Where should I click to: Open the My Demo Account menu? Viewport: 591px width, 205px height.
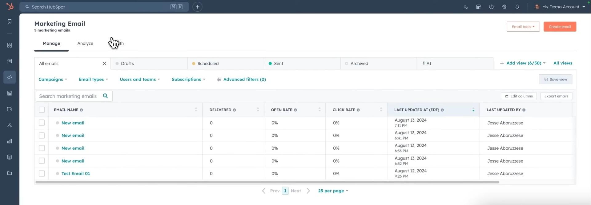560,7
